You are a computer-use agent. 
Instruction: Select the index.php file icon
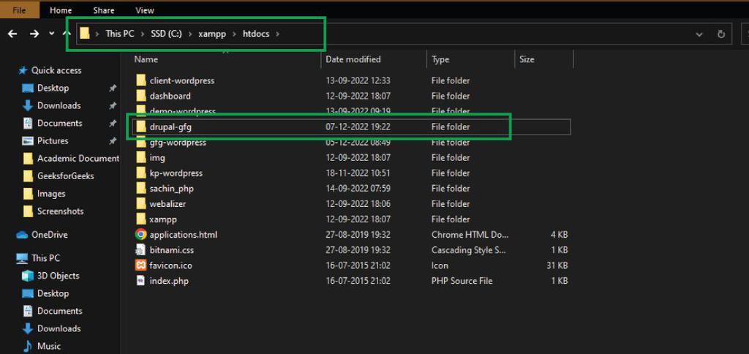(140, 280)
